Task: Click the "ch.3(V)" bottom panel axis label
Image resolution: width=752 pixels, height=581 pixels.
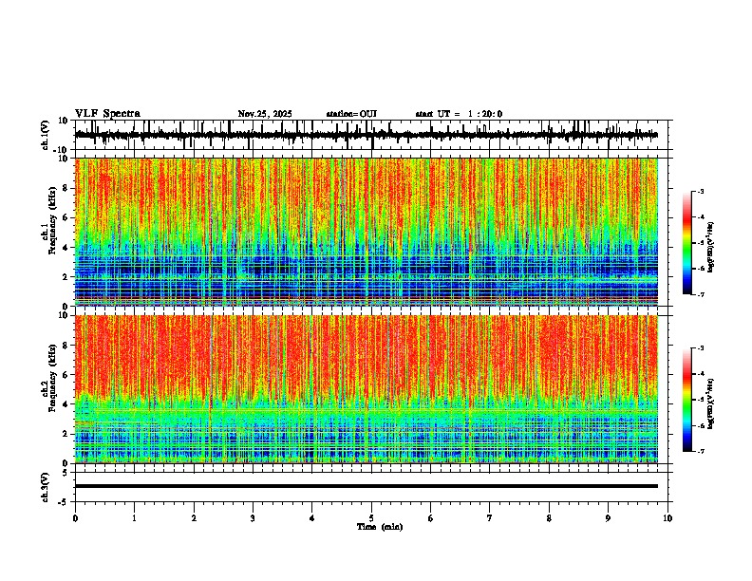Action: [x=46, y=487]
